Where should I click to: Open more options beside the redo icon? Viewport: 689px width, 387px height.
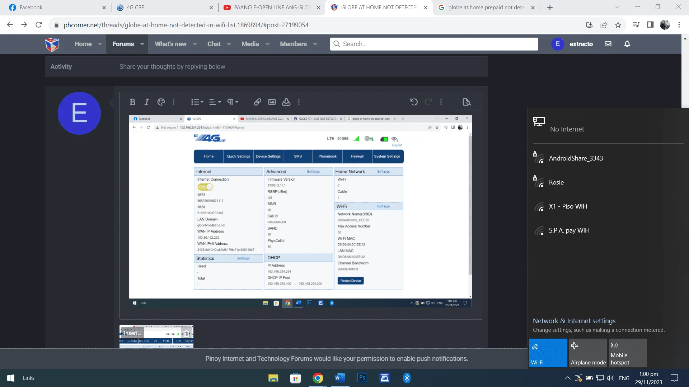[x=441, y=102]
